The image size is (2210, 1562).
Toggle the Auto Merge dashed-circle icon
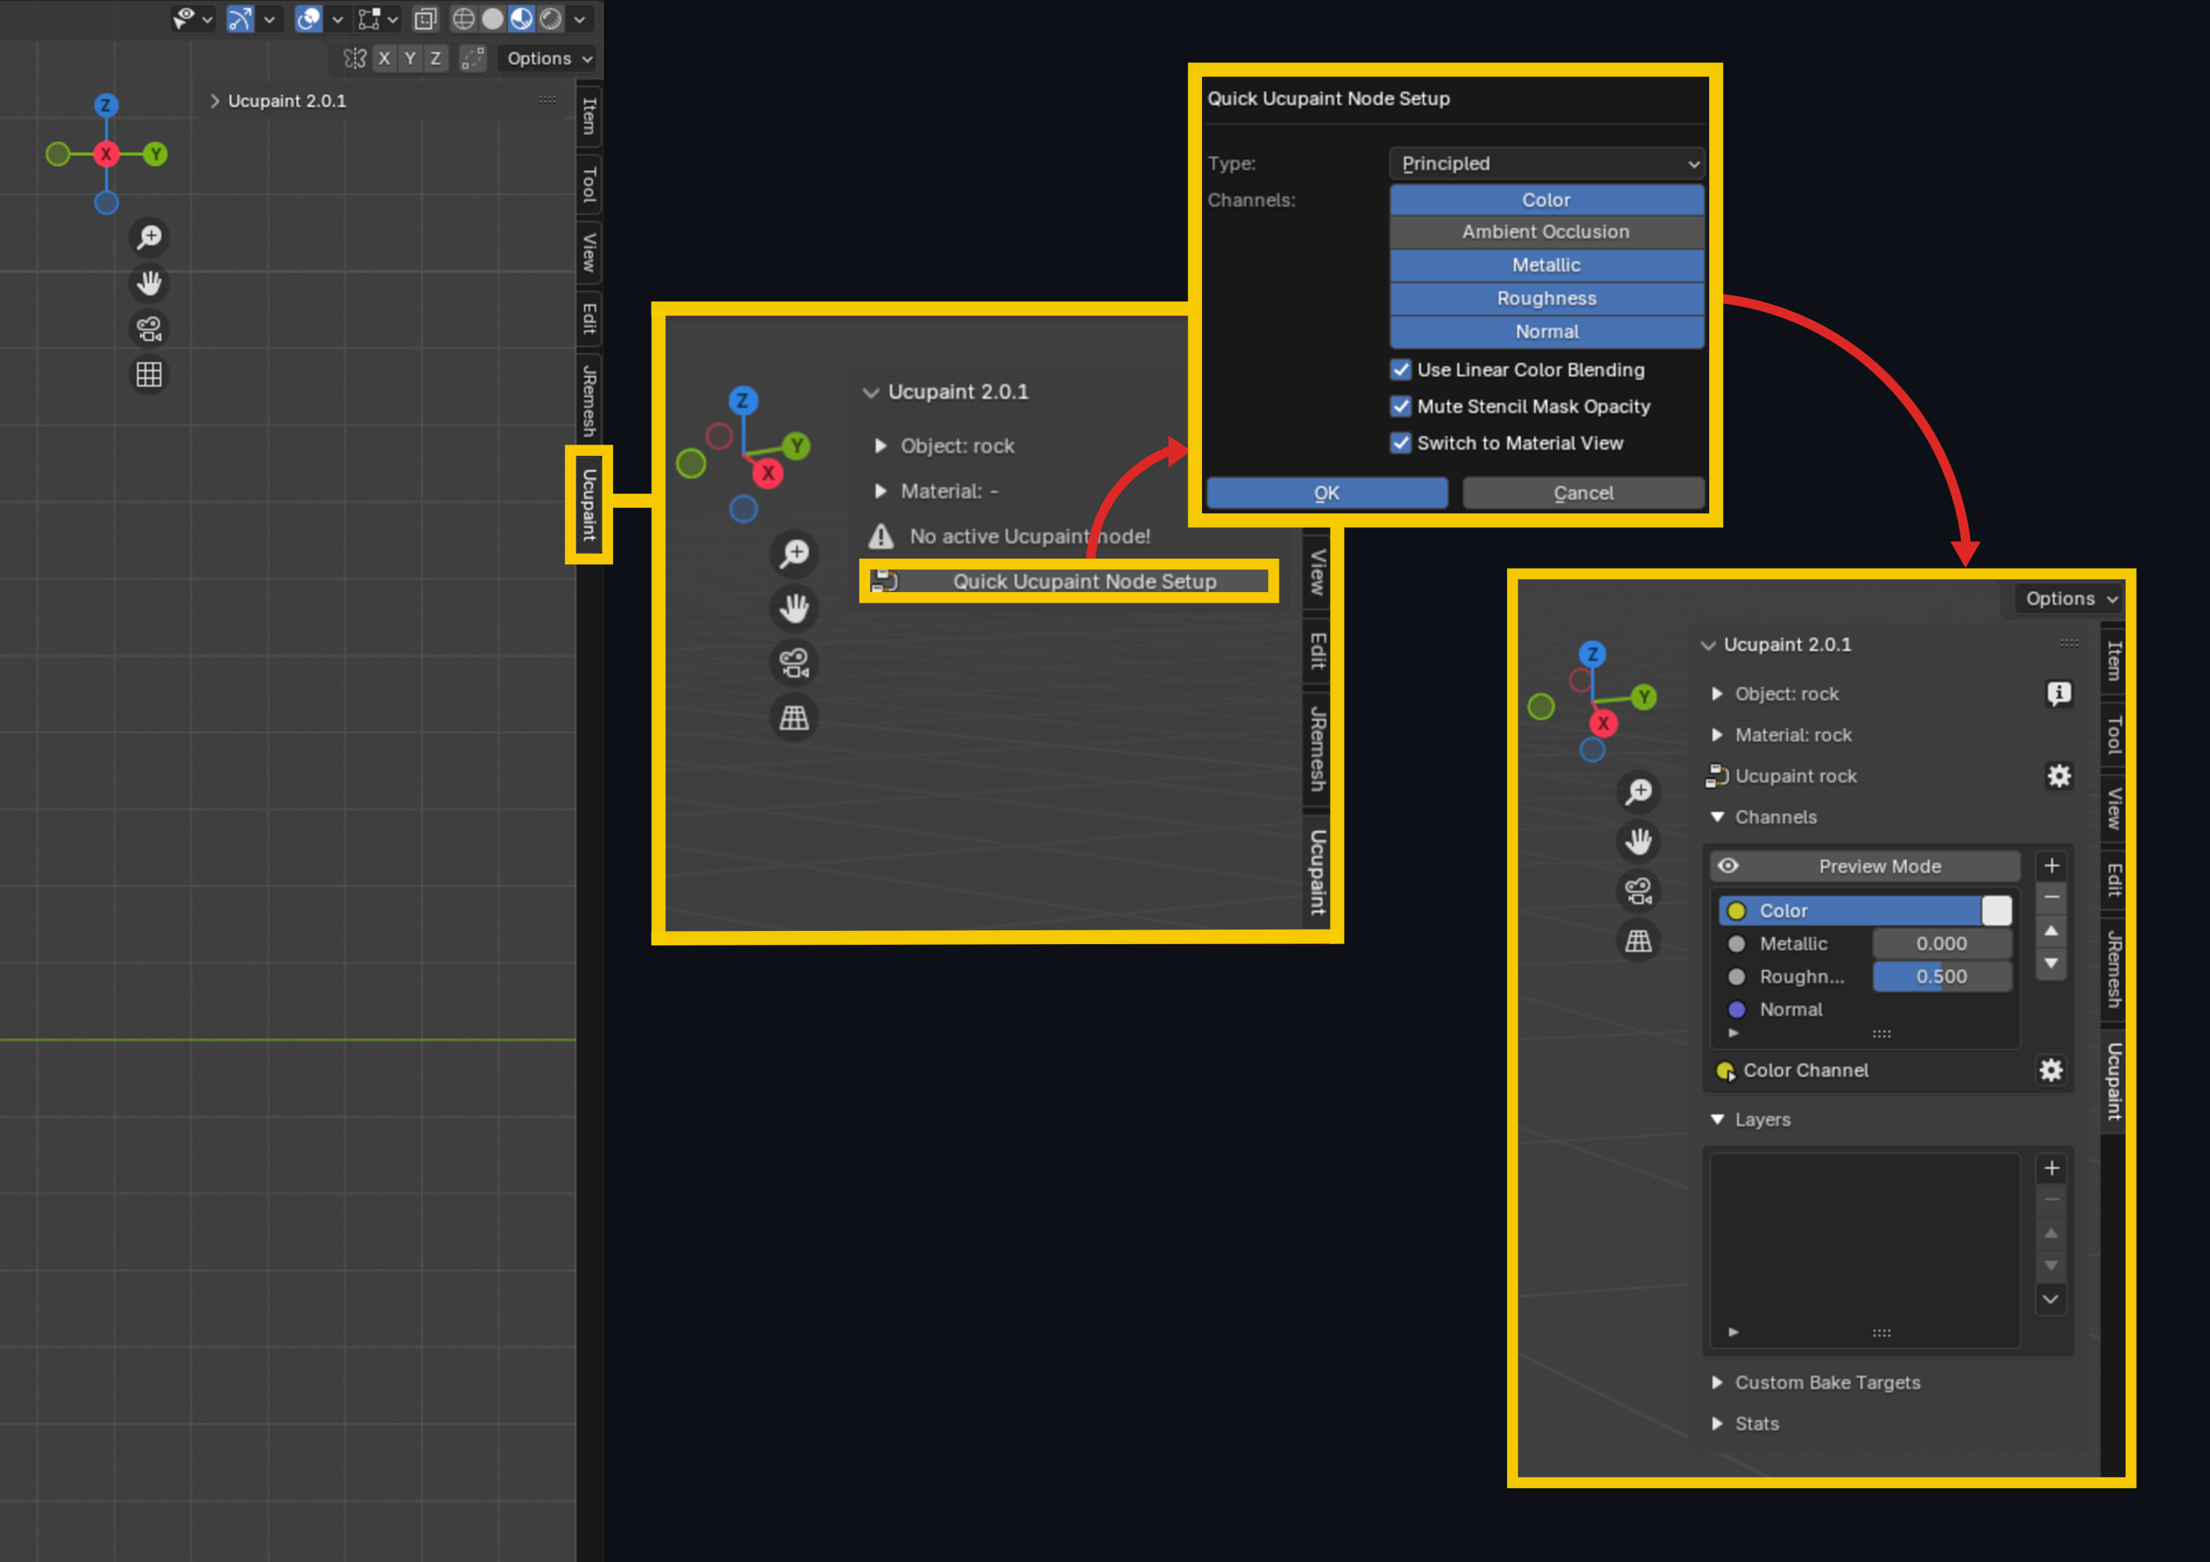[472, 59]
